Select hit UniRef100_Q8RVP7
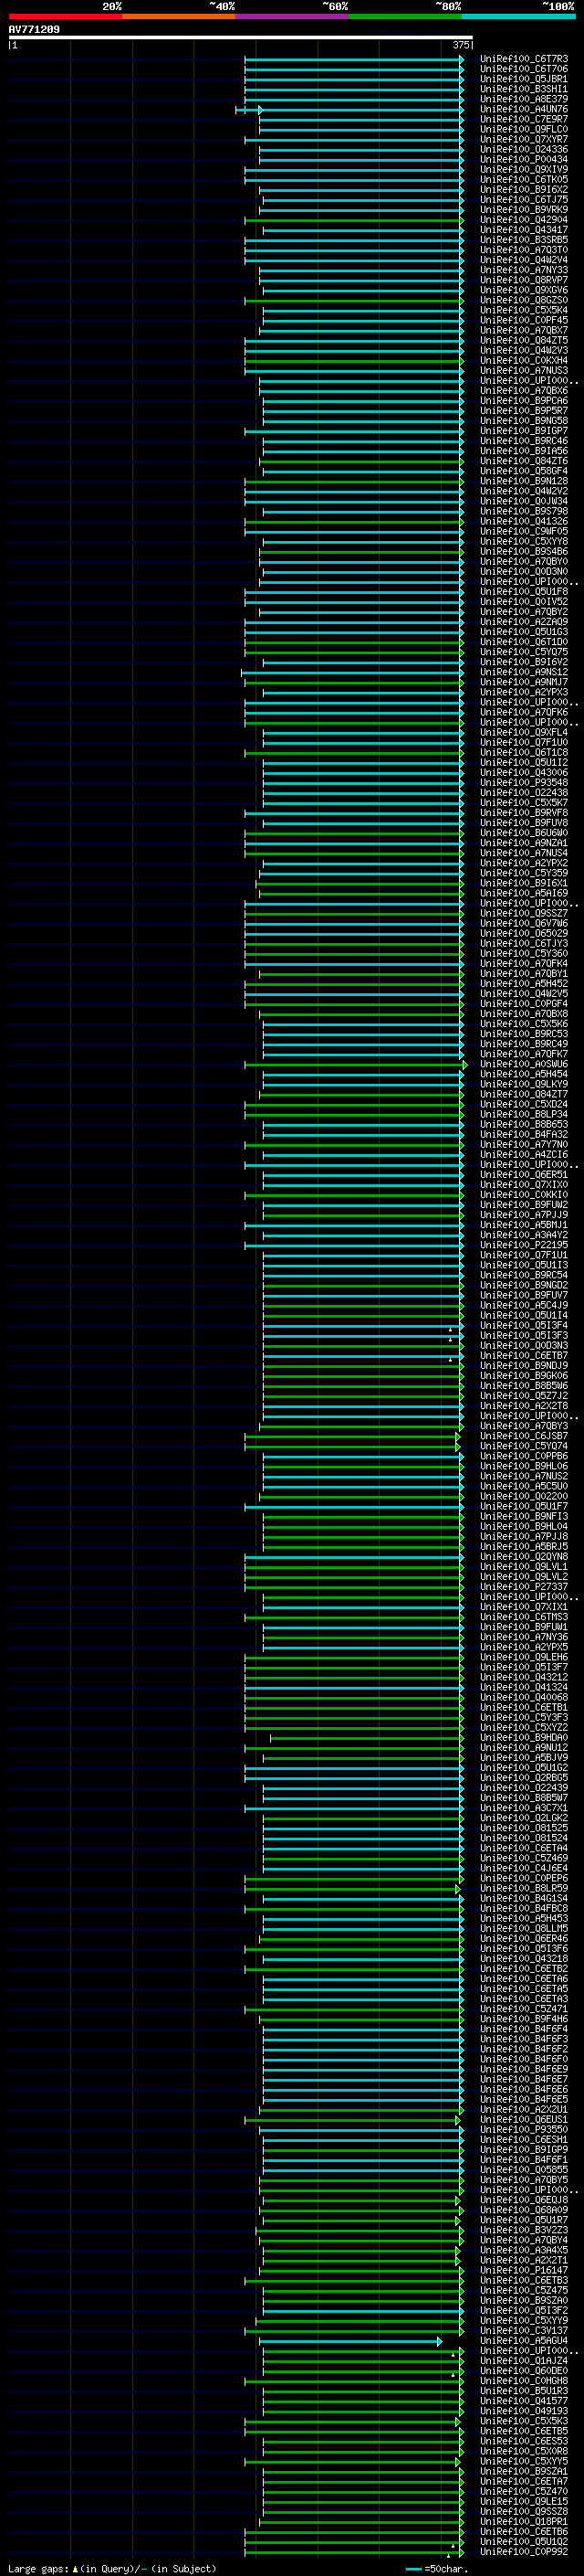584x2576 pixels. click(523, 280)
